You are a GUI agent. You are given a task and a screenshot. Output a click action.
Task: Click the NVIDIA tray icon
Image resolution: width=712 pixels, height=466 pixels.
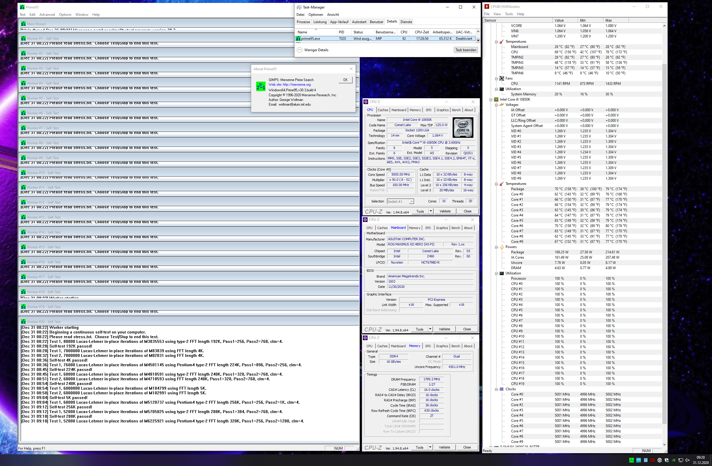[x=674, y=460]
